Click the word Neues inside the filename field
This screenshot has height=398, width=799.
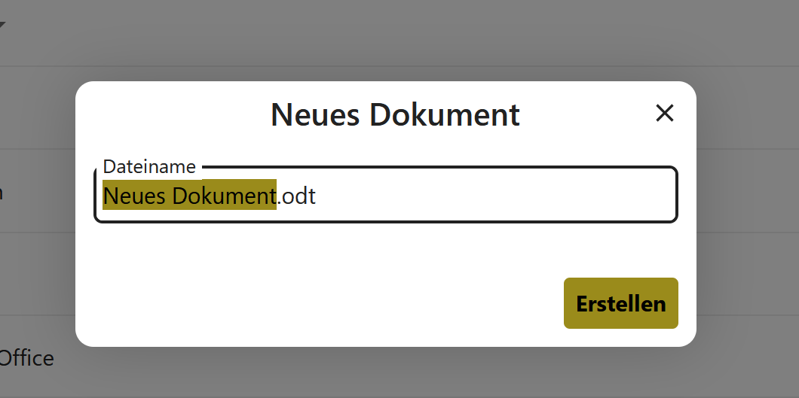click(x=135, y=196)
